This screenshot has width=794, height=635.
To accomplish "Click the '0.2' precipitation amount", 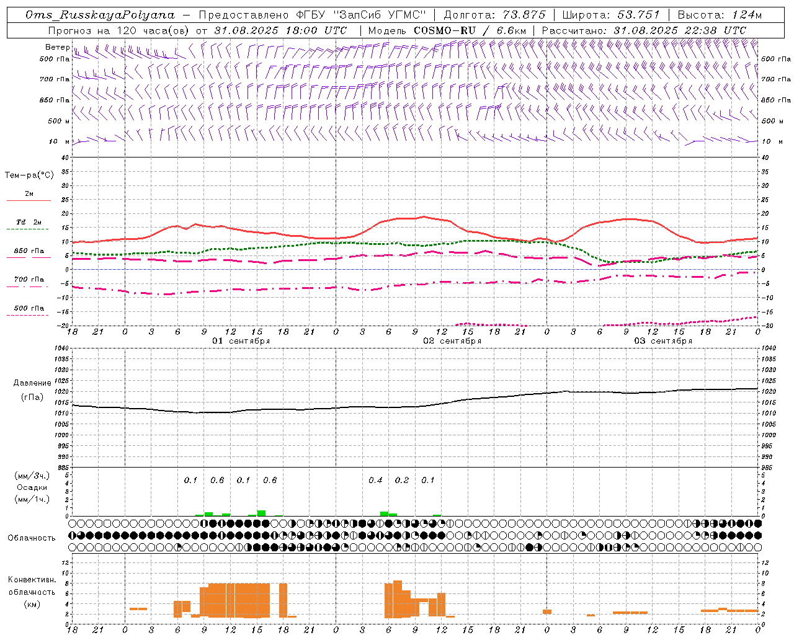I will tap(402, 481).
